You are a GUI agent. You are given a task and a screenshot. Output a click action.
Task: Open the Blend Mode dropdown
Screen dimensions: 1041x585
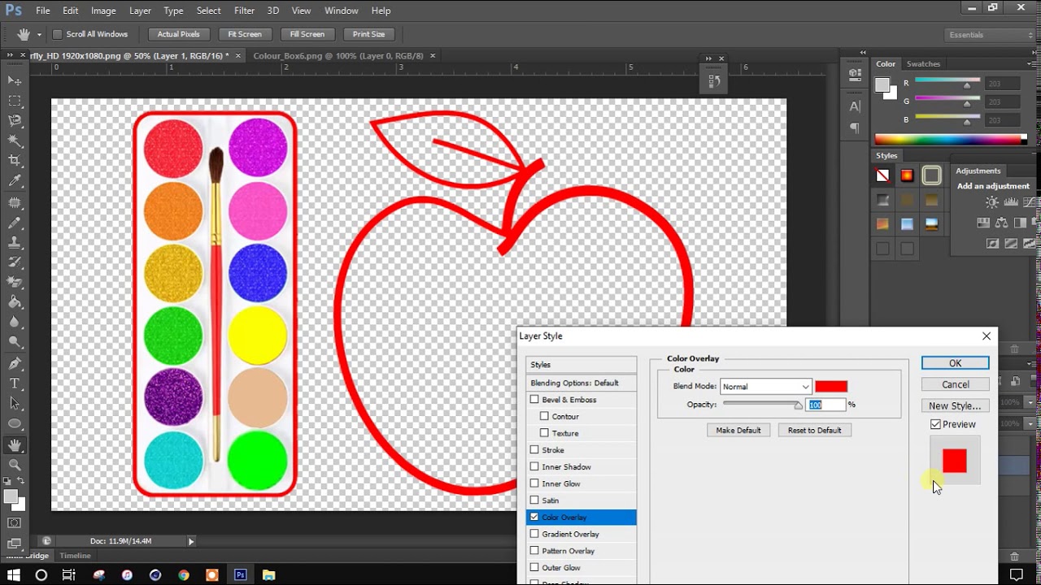765,387
